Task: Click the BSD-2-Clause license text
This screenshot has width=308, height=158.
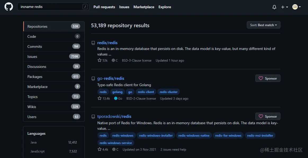Action: pyautogui.click(x=141, y=98)
